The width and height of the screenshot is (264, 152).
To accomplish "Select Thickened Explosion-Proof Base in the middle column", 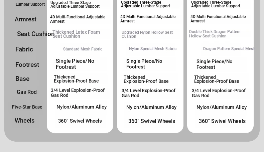I will pyautogui.click(x=146, y=79).
